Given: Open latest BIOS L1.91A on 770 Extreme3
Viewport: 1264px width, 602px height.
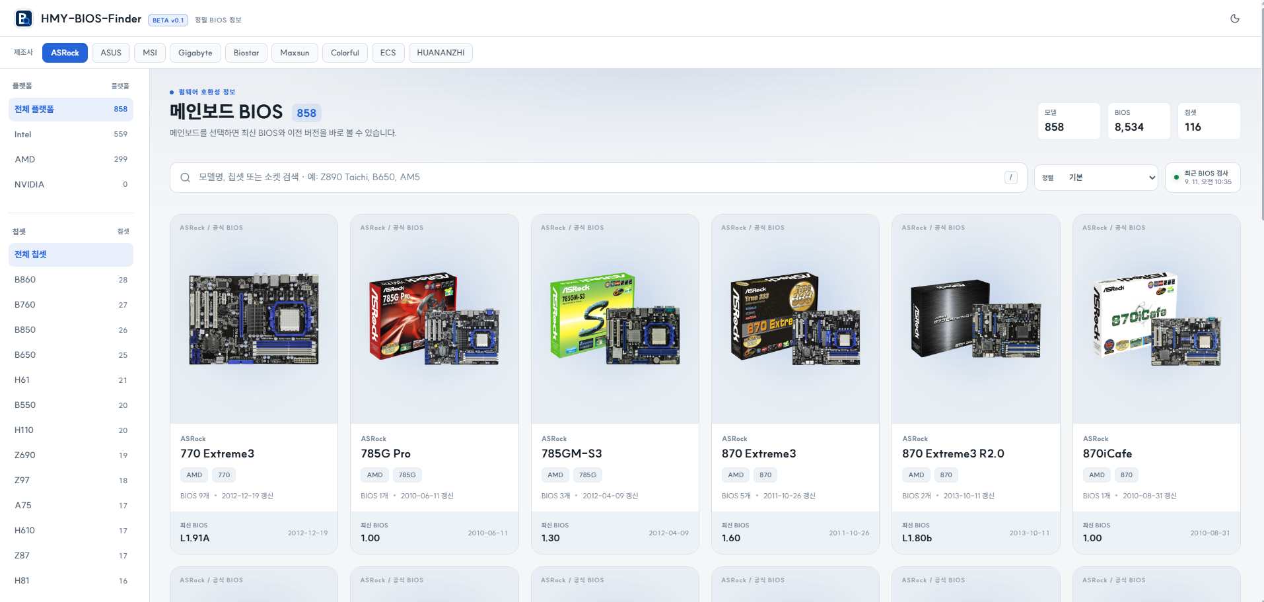Looking at the screenshot, I should click(254, 533).
